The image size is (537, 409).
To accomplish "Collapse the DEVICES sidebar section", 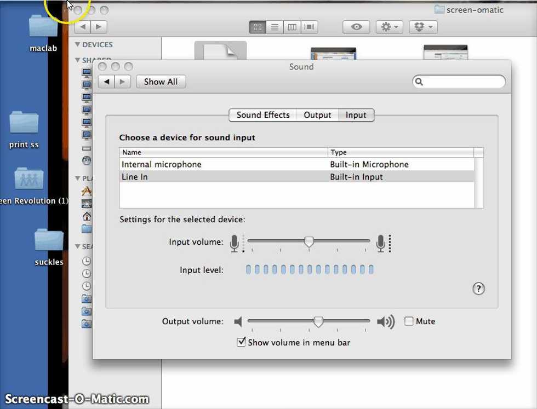I will tap(78, 45).
